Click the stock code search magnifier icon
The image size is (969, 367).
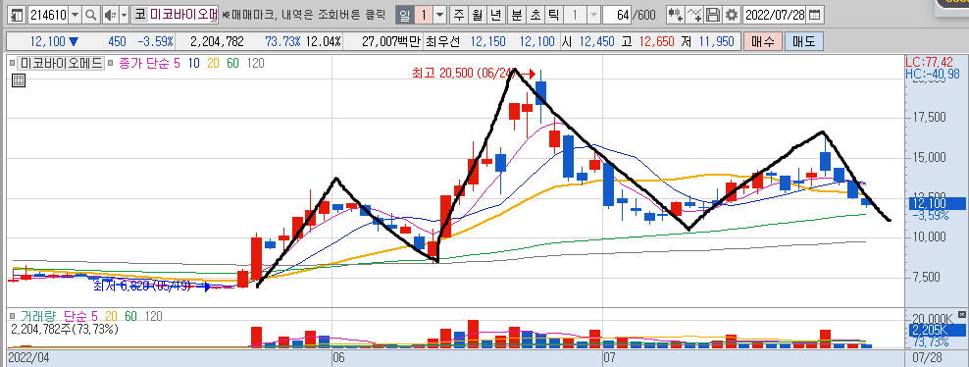coord(91,15)
